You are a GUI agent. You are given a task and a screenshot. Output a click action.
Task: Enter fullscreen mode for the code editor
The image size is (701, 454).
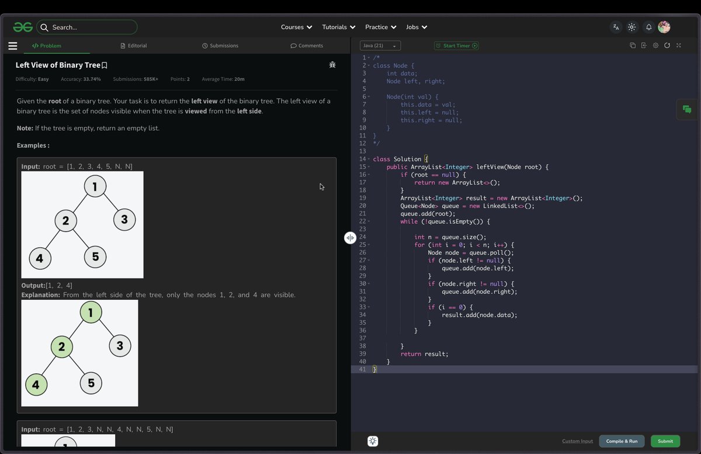point(679,45)
